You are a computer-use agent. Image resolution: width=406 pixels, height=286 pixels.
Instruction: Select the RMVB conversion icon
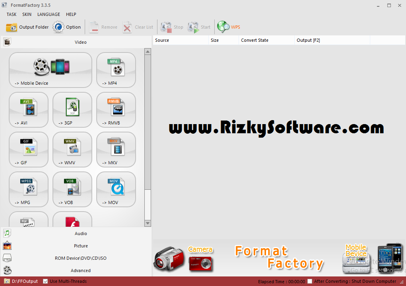coord(116,110)
